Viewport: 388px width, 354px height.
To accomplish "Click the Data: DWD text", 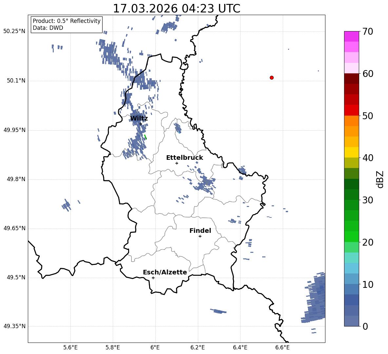I will click(48, 28).
